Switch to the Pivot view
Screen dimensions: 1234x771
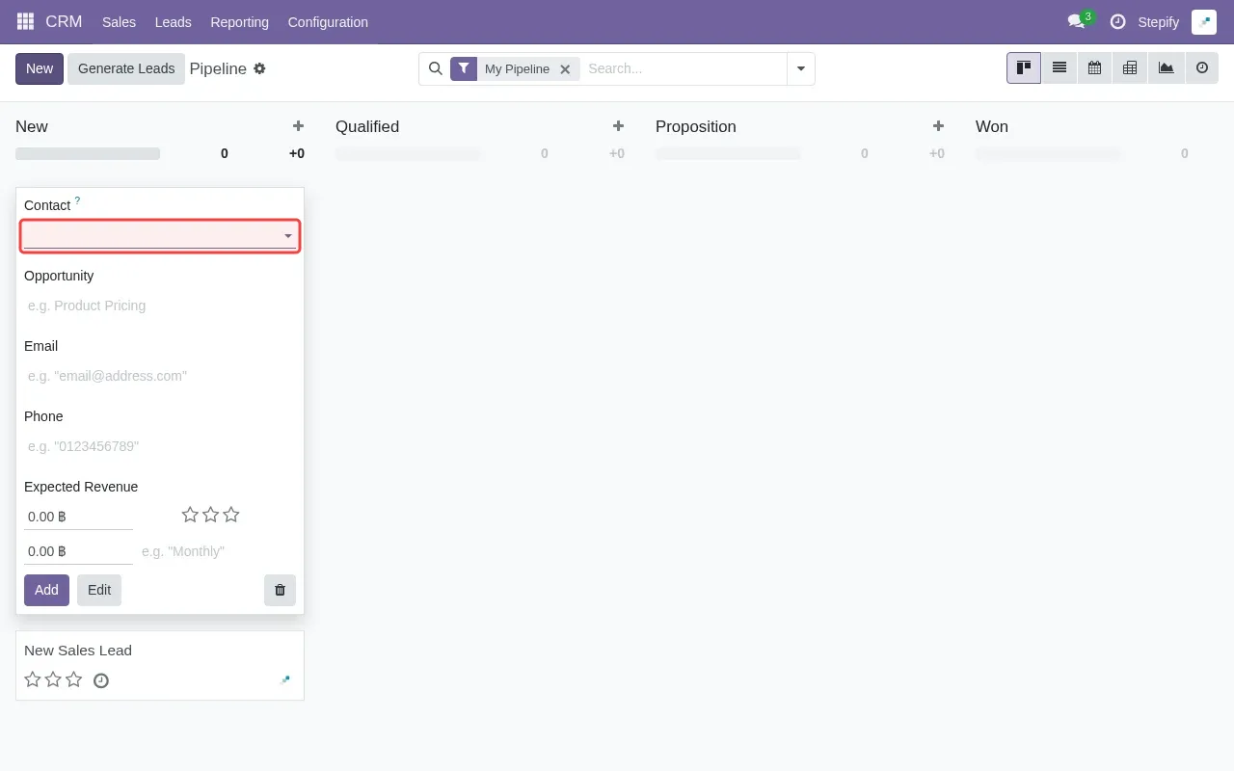tap(1130, 67)
